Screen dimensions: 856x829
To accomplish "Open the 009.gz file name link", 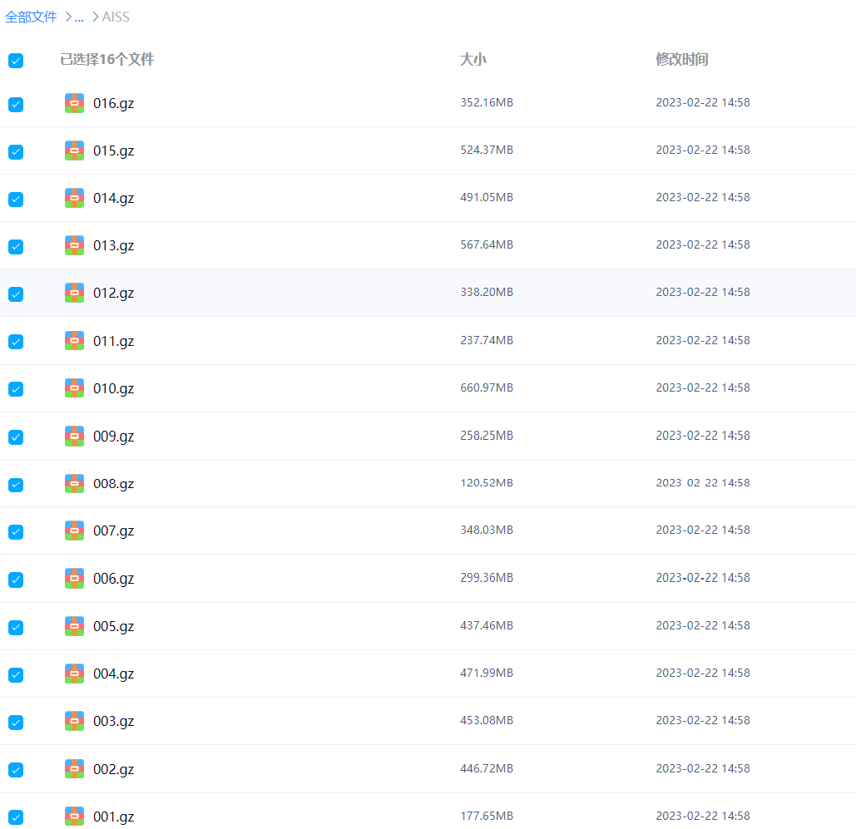I will pos(113,437).
